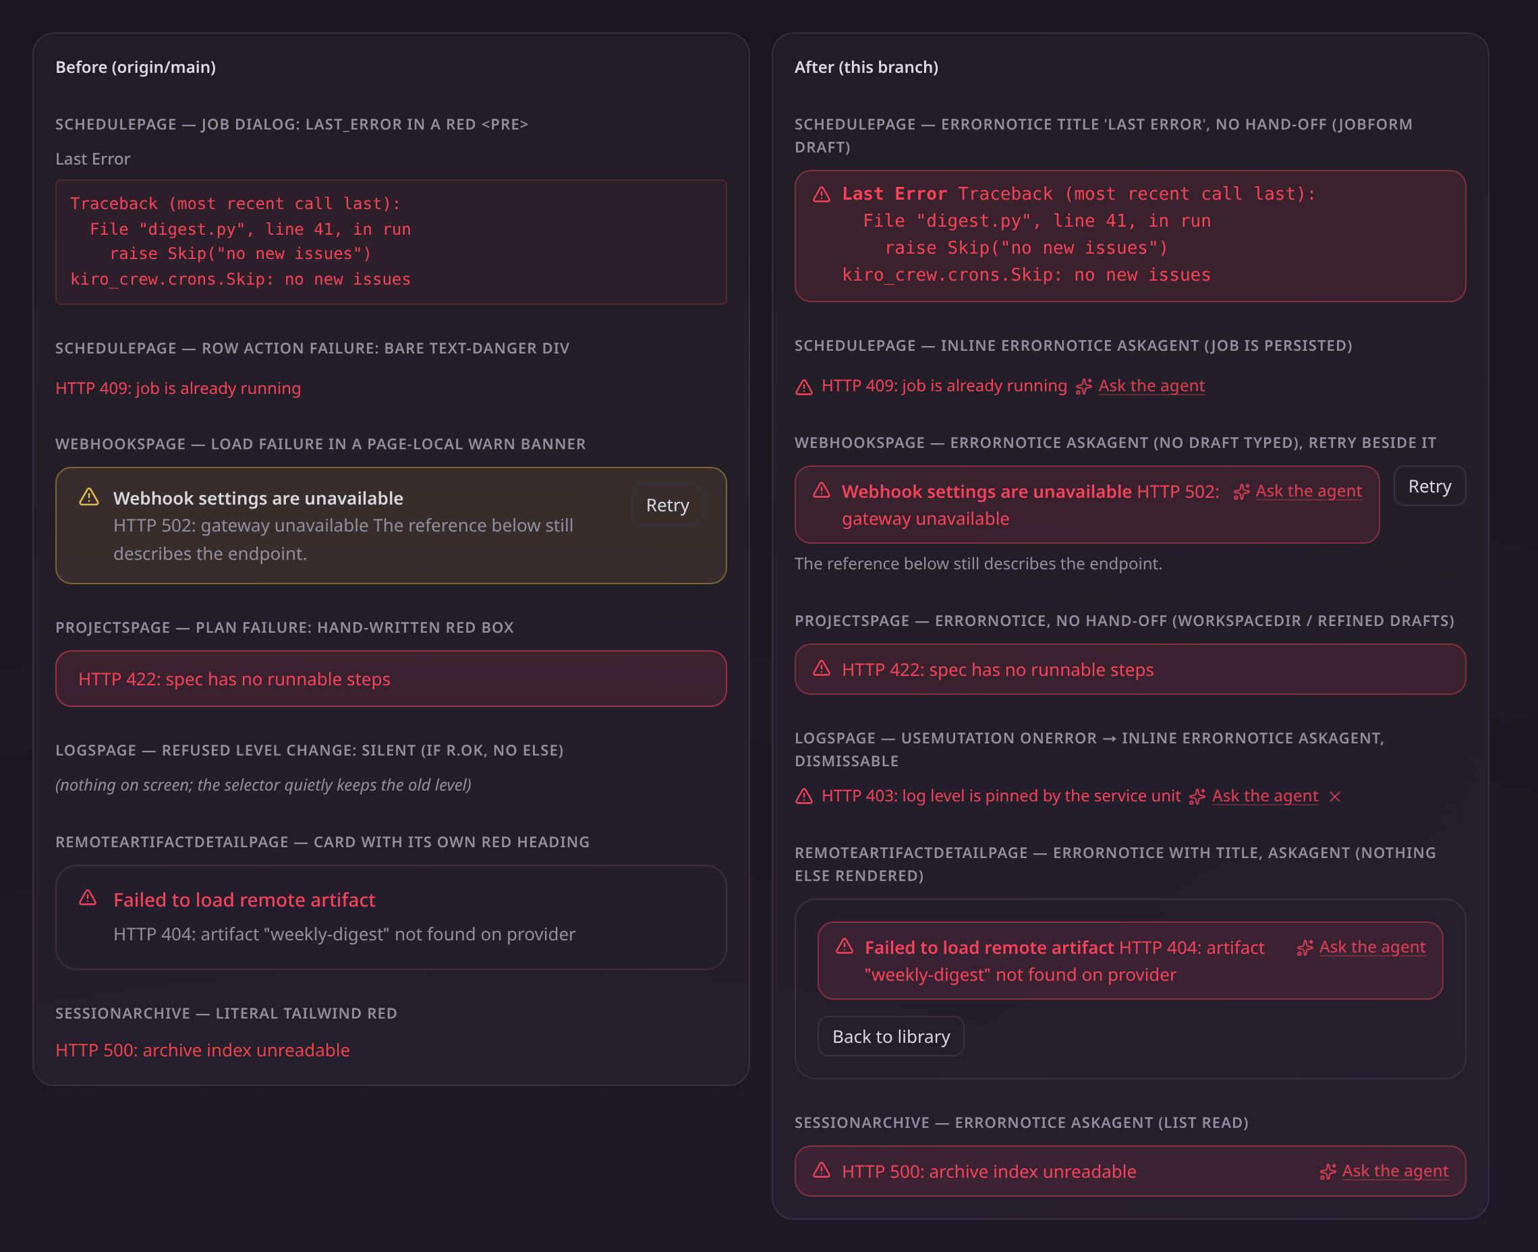Click Ask the agent beside HTTP 403 error

(x=1265, y=795)
